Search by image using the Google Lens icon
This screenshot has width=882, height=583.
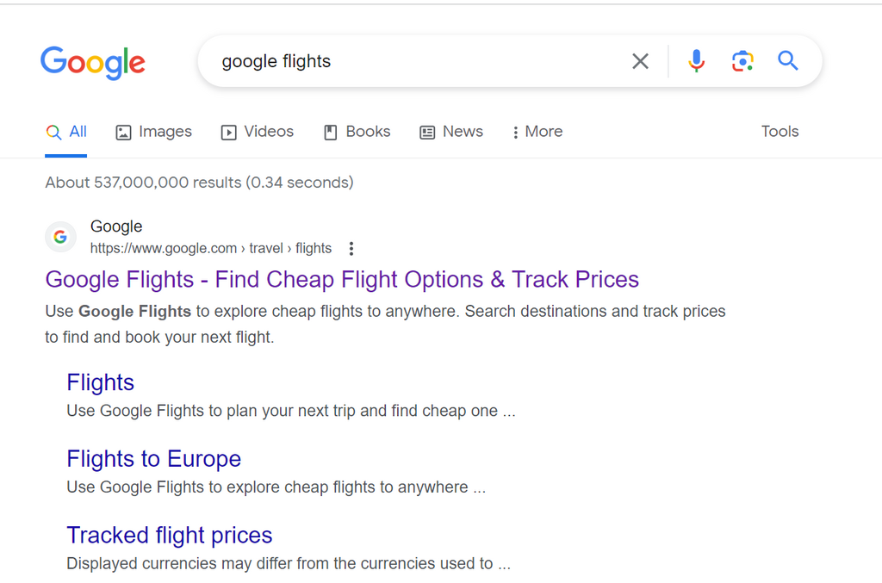click(x=742, y=61)
